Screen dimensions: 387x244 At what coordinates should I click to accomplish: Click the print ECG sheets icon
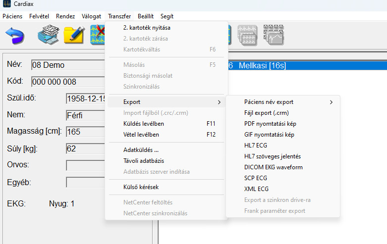click(48, 35)
